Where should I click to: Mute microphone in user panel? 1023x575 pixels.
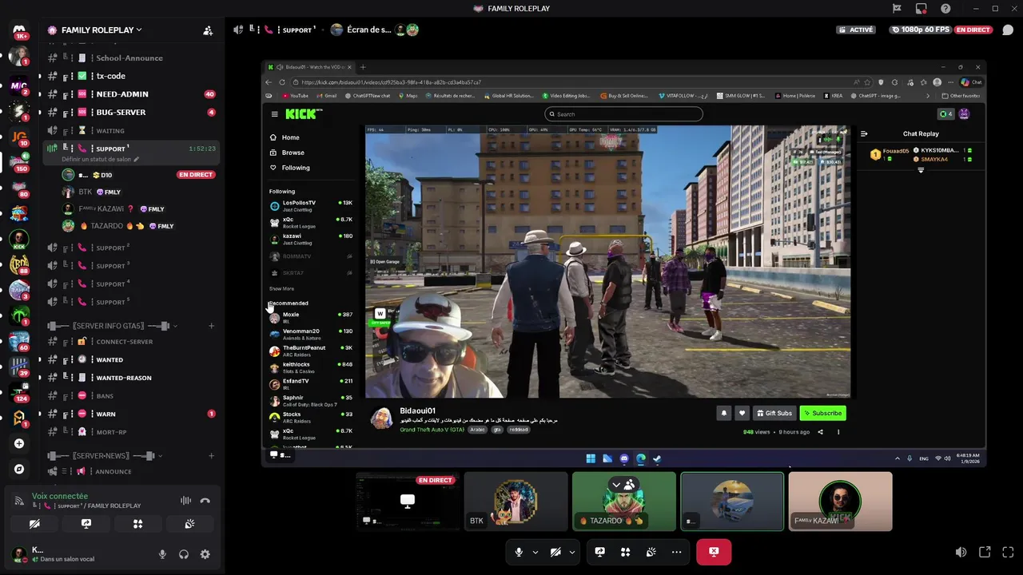162,554
